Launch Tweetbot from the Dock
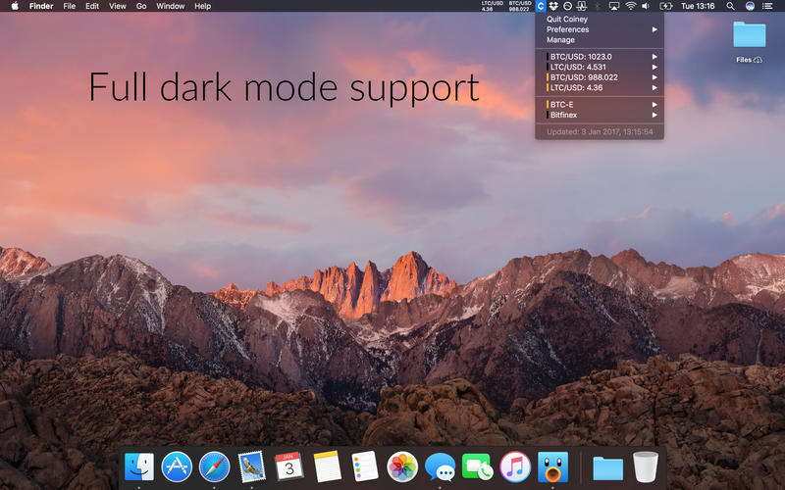Screen dimensions: 785x490 [x=552, y=466]
